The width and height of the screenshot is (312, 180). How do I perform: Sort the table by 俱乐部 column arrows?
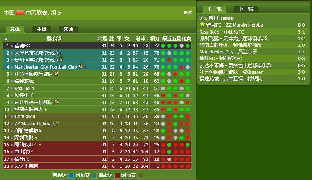95,38
